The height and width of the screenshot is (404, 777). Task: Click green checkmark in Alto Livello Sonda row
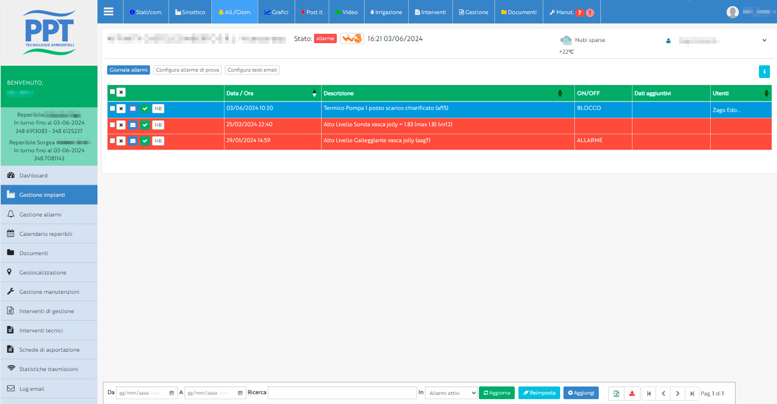[x=145, y=125]
